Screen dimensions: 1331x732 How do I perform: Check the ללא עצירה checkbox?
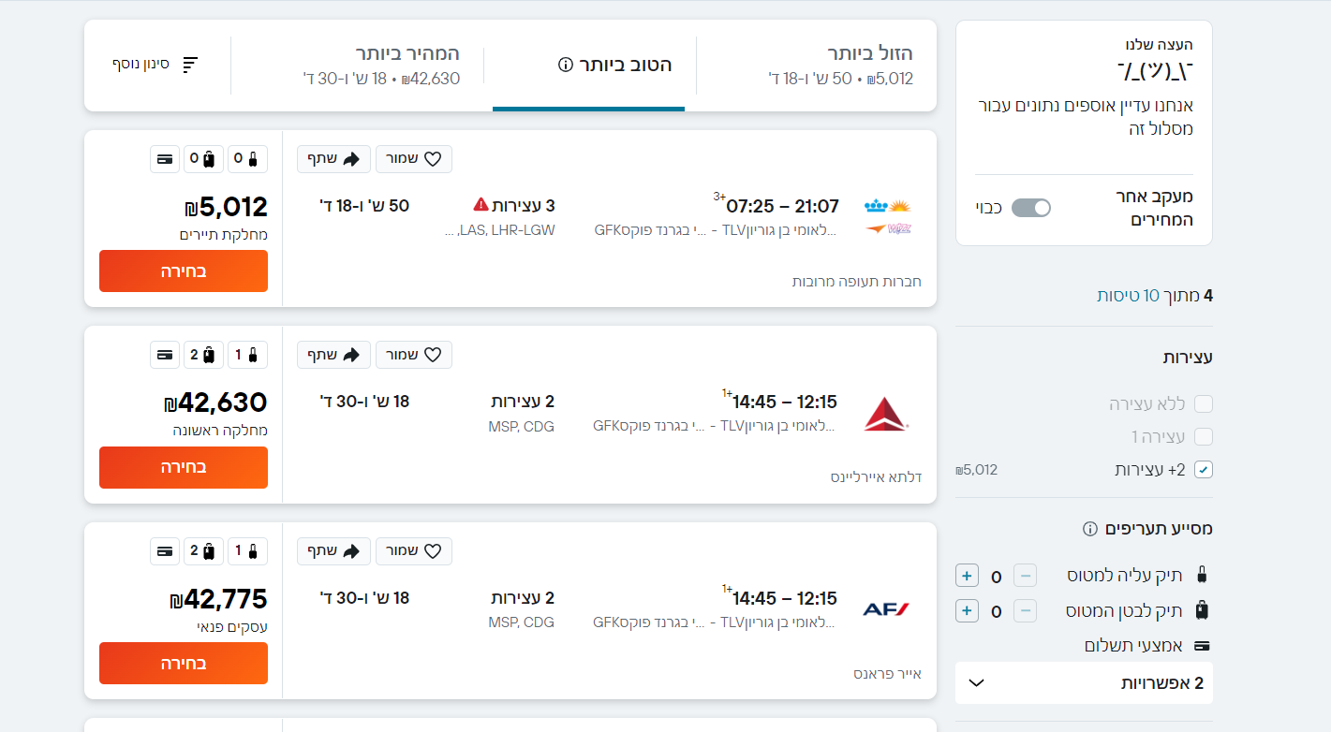[1204, 404]
